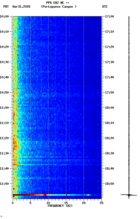Click the 25 Hz frequency axis label
Viewport: 140px width, 219px height.
point(101,203)
